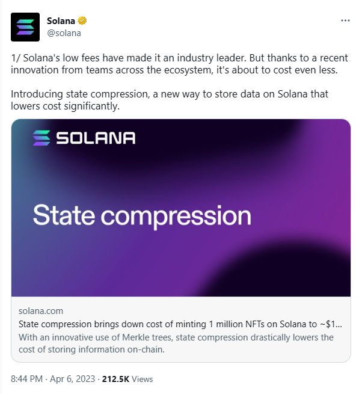The height and width of the screenshot is (394, 359).
Task: Open article title about minting 1 million NFTs
Action: coord(180,324)
